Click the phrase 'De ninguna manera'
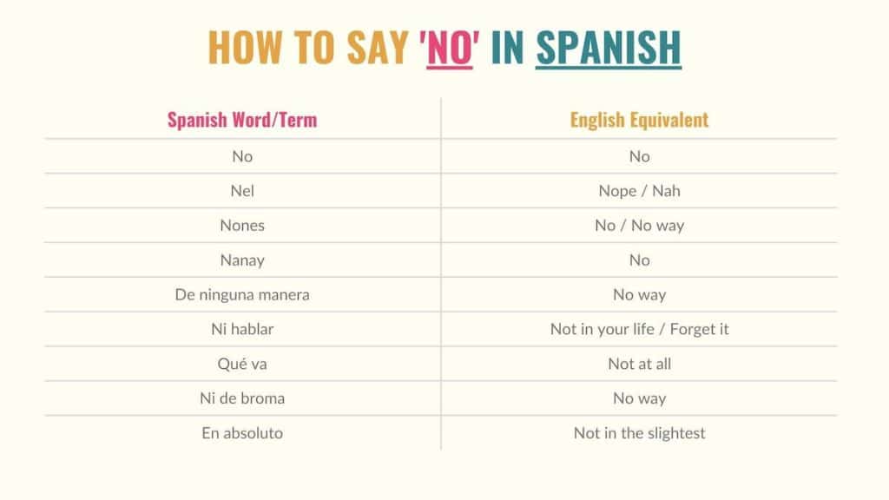 (242, 295)
